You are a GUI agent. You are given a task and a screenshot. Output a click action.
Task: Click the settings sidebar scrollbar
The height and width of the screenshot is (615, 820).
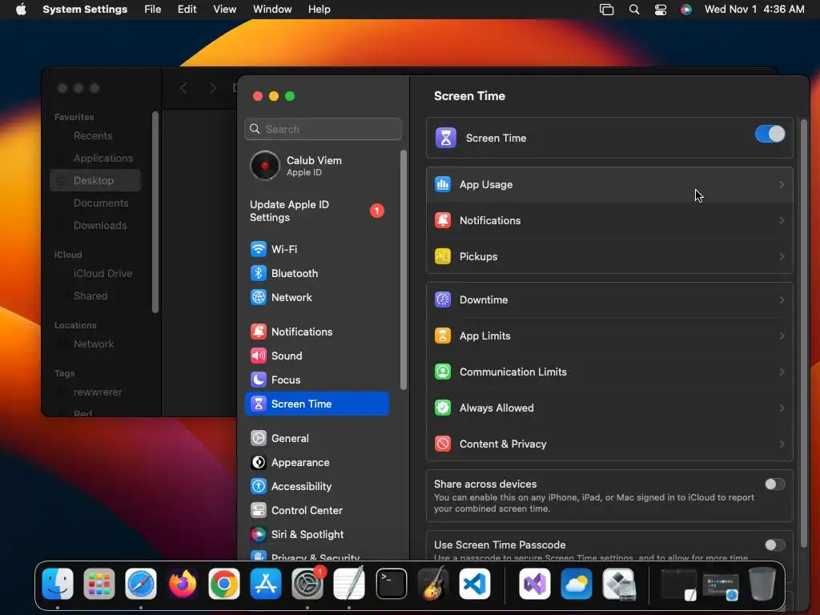tap(404, 270)
